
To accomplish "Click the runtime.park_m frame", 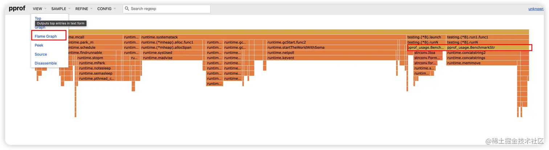I will coord(95,42).
